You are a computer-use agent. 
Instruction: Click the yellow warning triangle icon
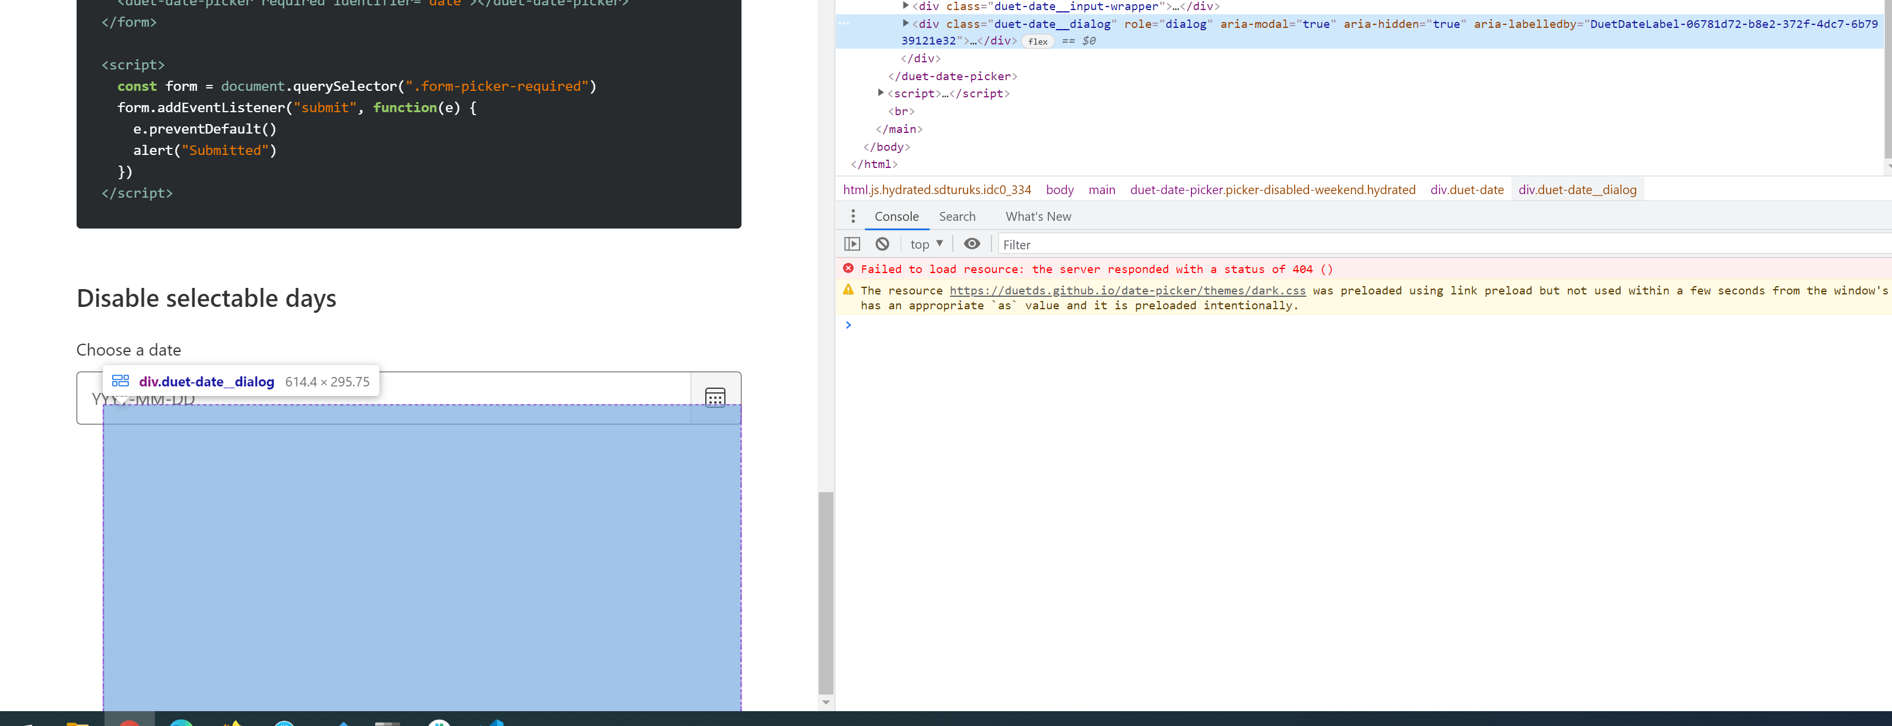(x=848, y=290)
